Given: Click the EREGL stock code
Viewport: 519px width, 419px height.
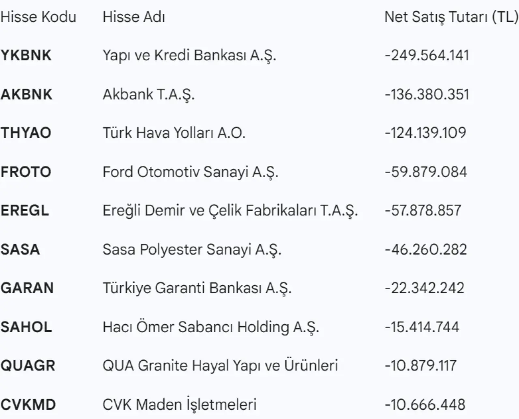Looking at the screenshot, I should [25, 211].
